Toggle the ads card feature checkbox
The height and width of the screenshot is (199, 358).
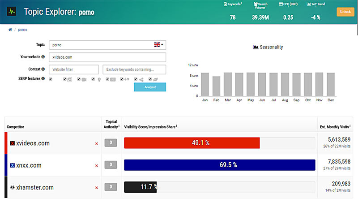[107, 79]
